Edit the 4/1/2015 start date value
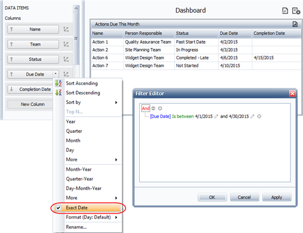The image size is (303, 233). tap(217, 116)
